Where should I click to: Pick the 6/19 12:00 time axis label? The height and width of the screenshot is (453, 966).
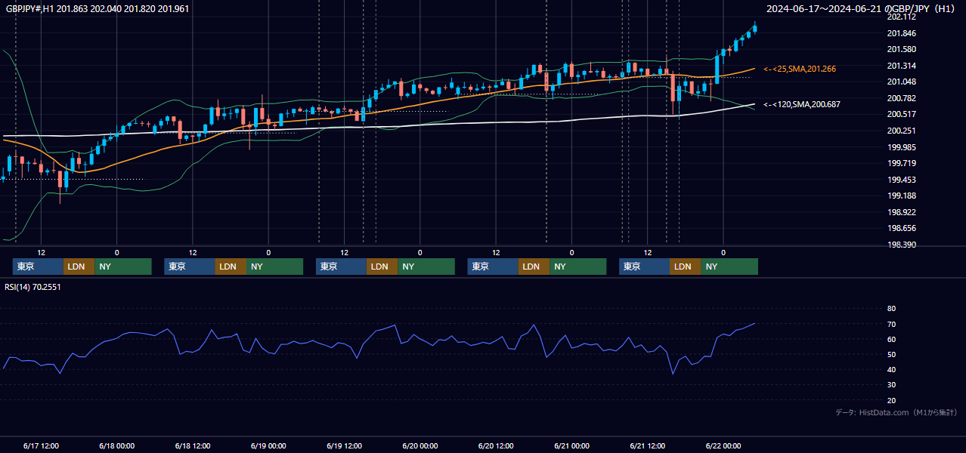tap(345, 445)
